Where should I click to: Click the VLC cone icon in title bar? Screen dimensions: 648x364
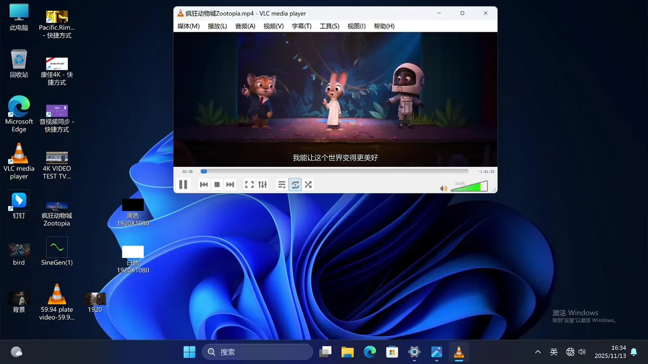coord(180,13)
